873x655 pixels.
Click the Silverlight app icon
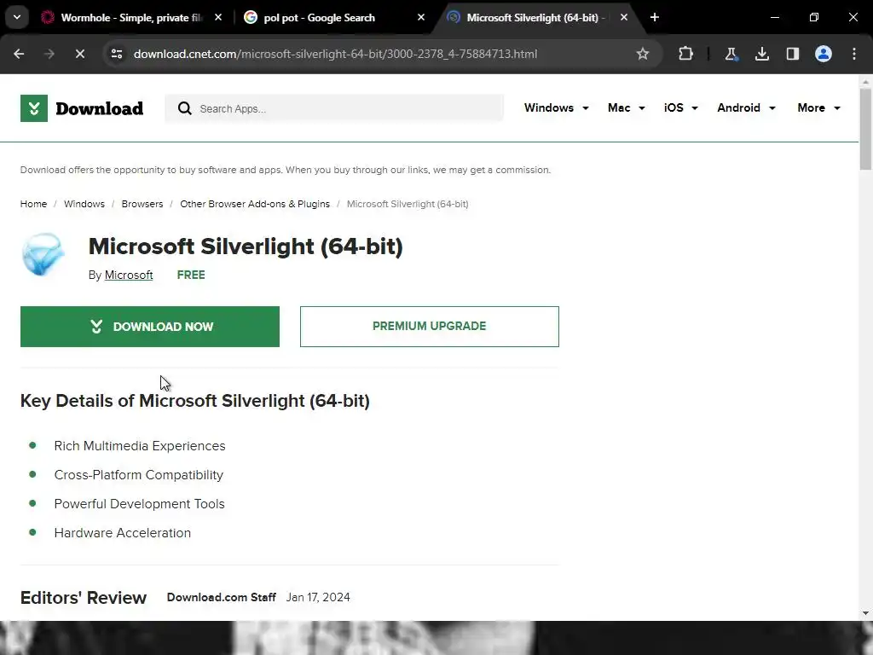pyautogui.click(x=43, y=254)
